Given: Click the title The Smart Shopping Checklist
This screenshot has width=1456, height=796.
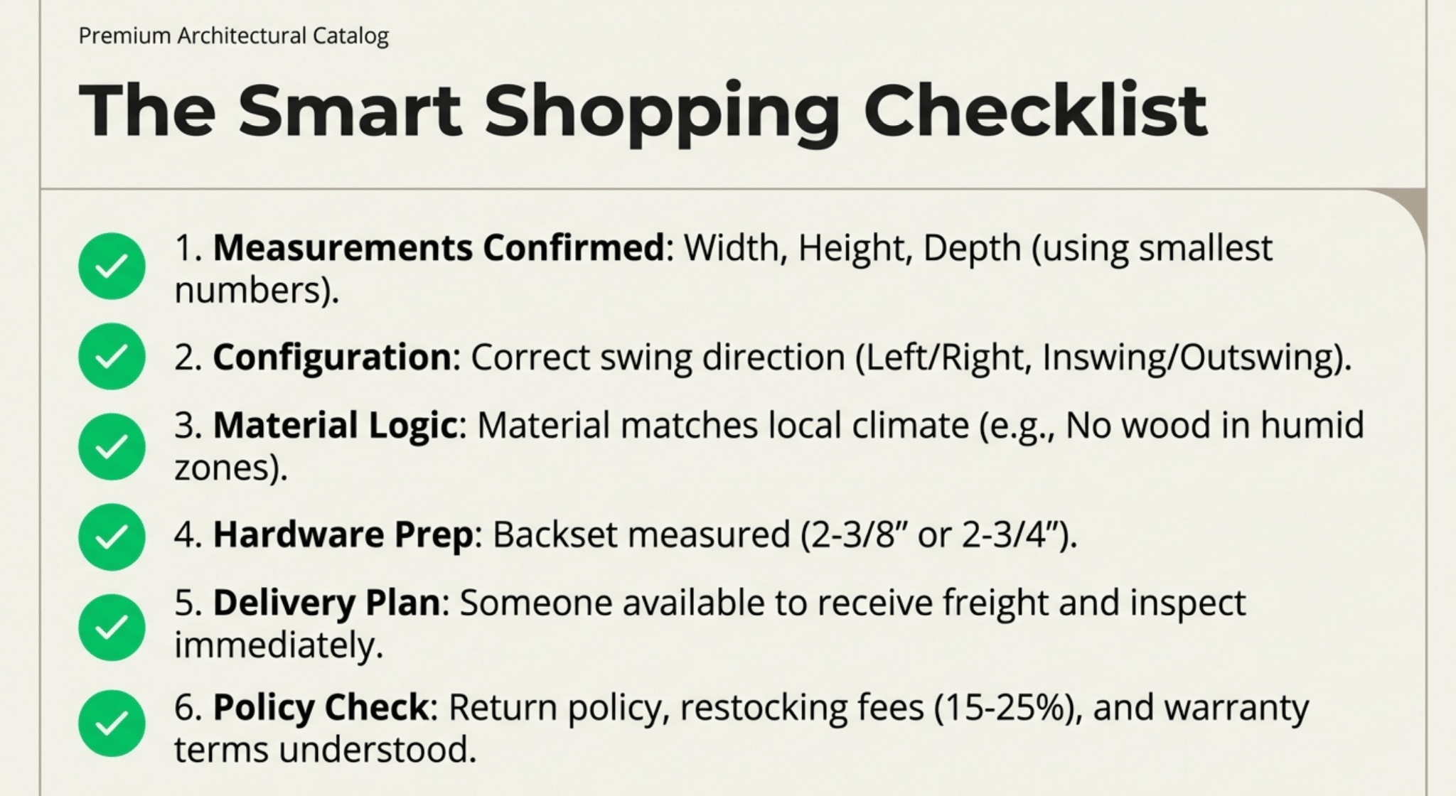Looking at the screenshot, I should (x=642, y=112).
